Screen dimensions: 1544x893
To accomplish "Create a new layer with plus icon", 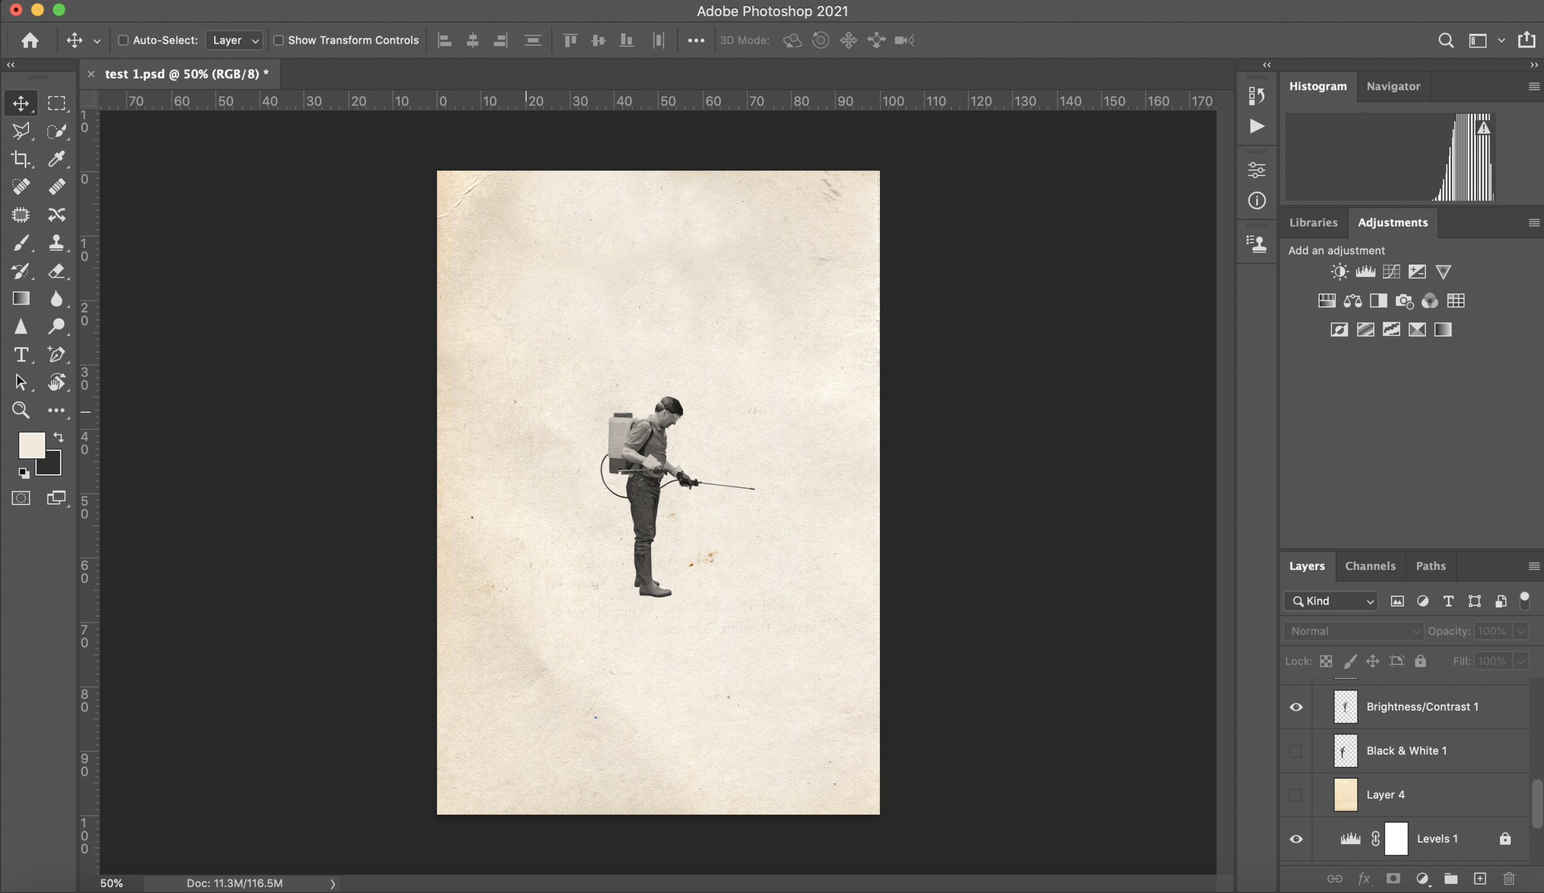I will [1480, 878].
